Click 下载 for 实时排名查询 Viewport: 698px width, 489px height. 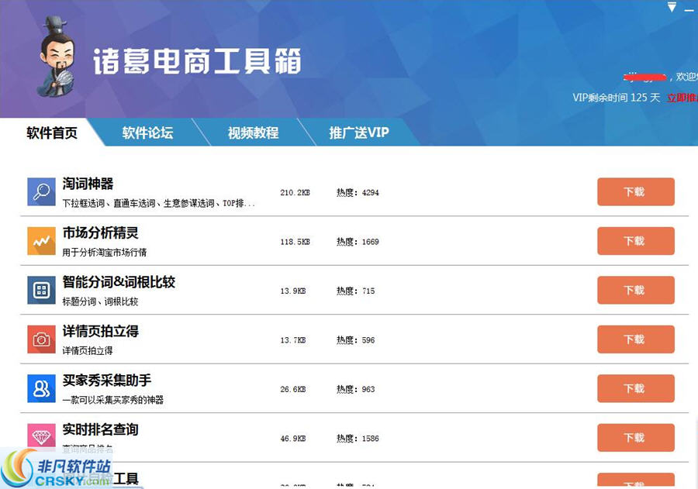click(x=636, y=437)
